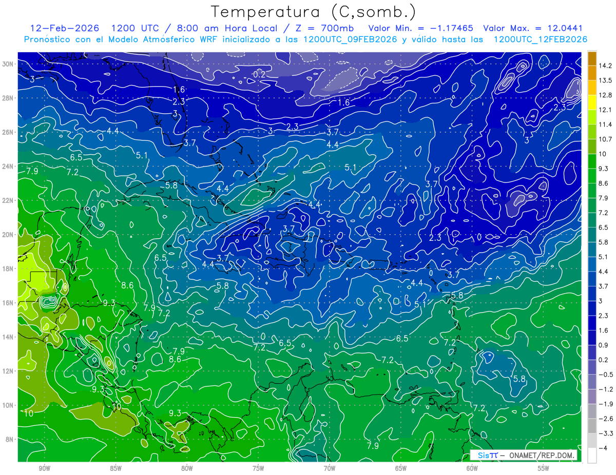
Task: Click the -4 value on the color scale
Action: [604, 448]
